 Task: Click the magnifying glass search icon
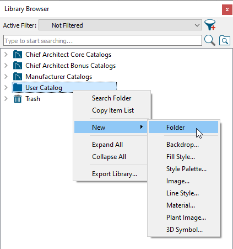(x=210, y=40)
